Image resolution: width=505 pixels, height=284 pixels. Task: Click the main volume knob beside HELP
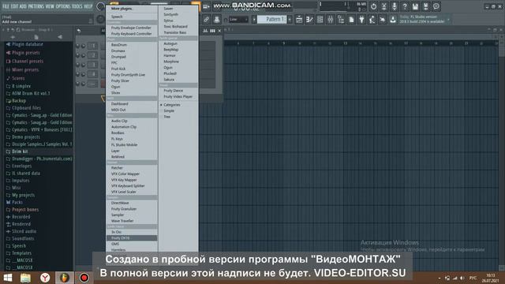(100, 6)
